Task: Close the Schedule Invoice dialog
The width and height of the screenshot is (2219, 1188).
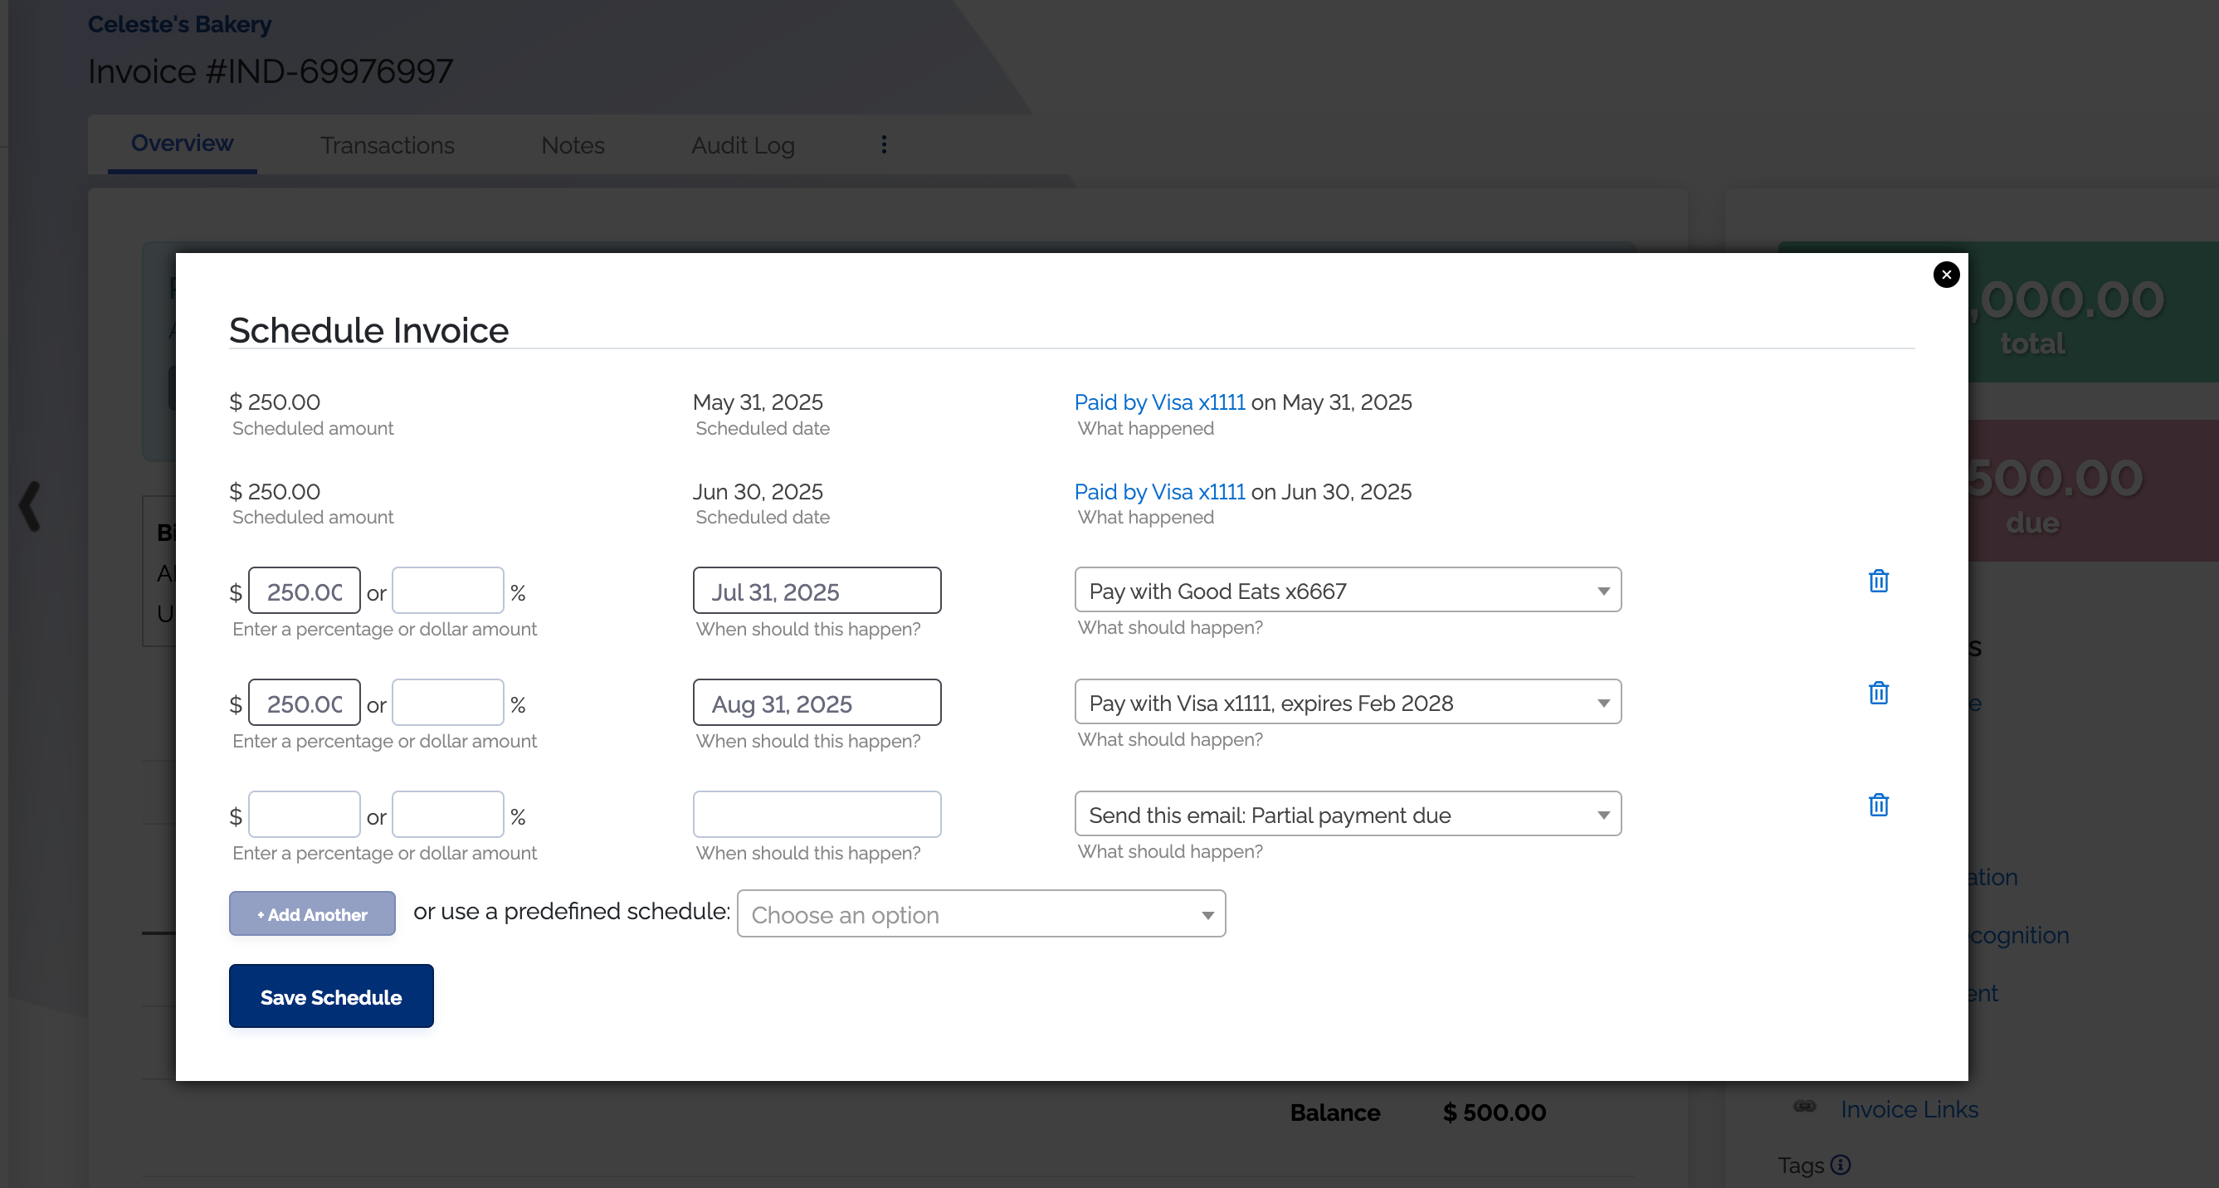Action: click(1946, 275)
